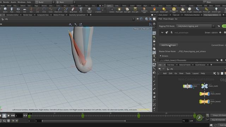Select the Spray Paint tool
The height and width of the screenshot is (127, 226).
pos(73,10)
